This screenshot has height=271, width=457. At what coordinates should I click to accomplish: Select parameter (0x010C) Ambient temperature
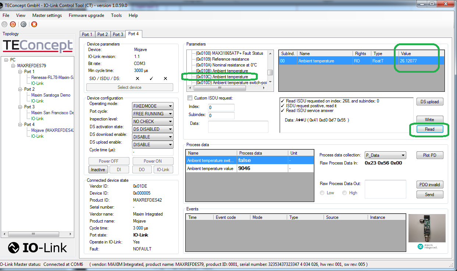222,77
